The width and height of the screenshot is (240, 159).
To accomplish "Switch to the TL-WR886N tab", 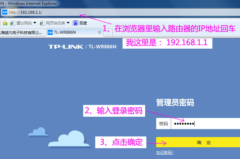I will (75, 32).
